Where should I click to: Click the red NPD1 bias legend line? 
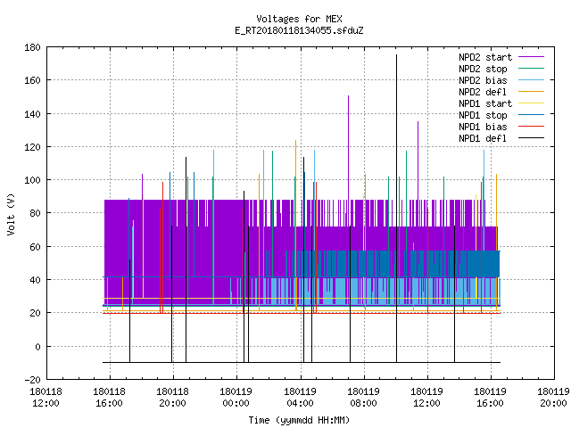coord(531,127)
